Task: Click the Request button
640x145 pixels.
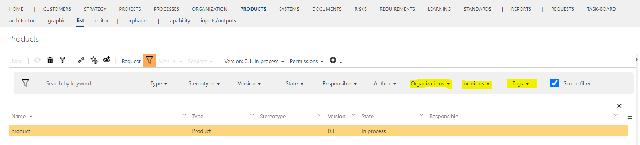Action: click(x=131, y=61)
